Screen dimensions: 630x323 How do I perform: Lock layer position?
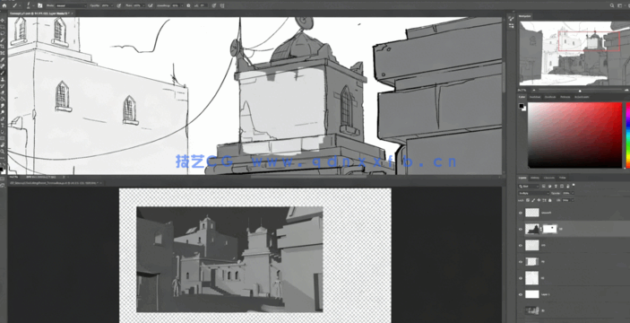[539, 200]
